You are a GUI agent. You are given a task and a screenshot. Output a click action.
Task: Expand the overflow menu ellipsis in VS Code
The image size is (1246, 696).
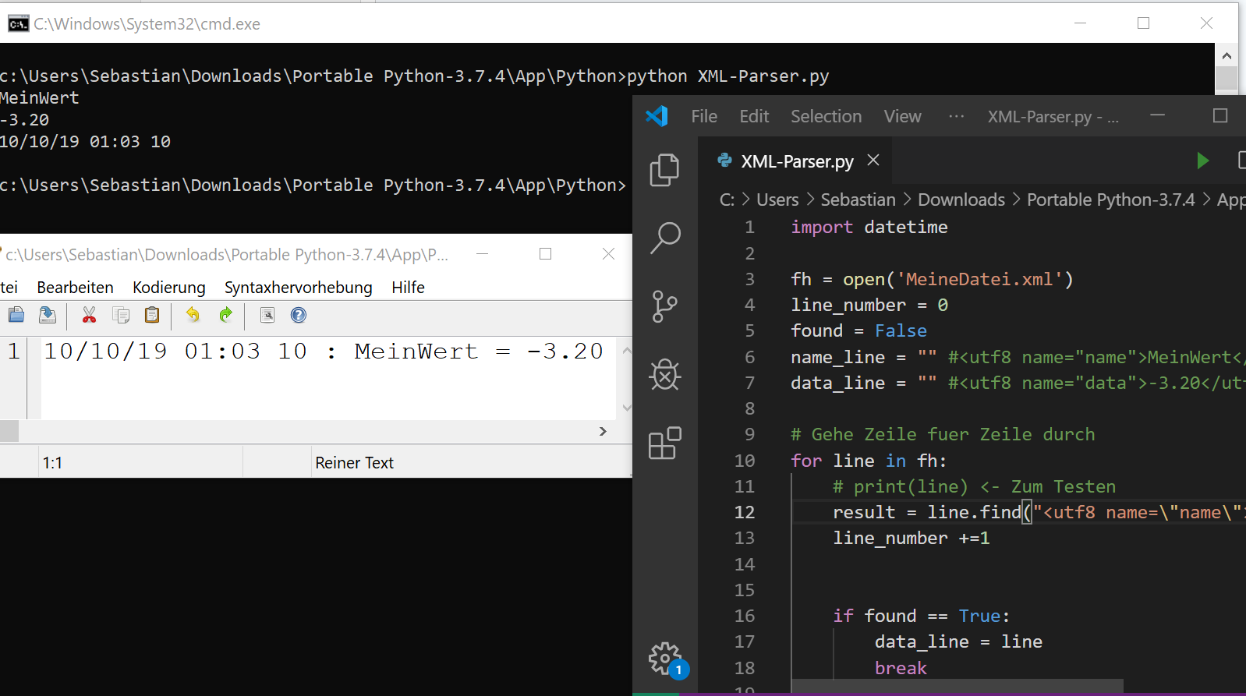[956, 116]
